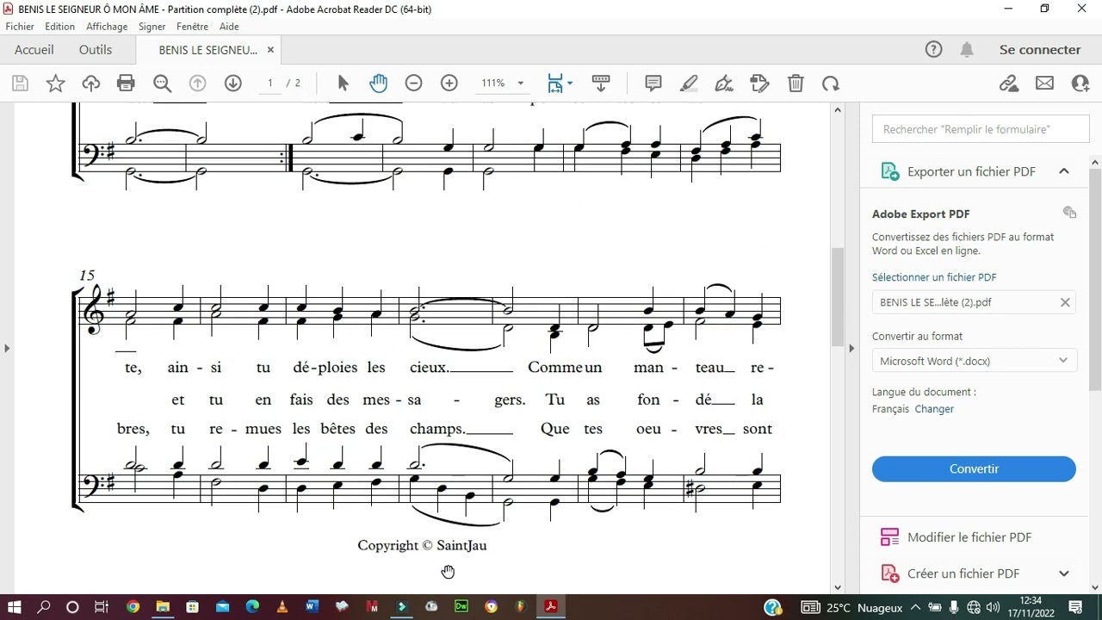The width and height of the screenshot is (1102, 620).
Task: Zoom in with the plus icon
Action: point(449,84)
